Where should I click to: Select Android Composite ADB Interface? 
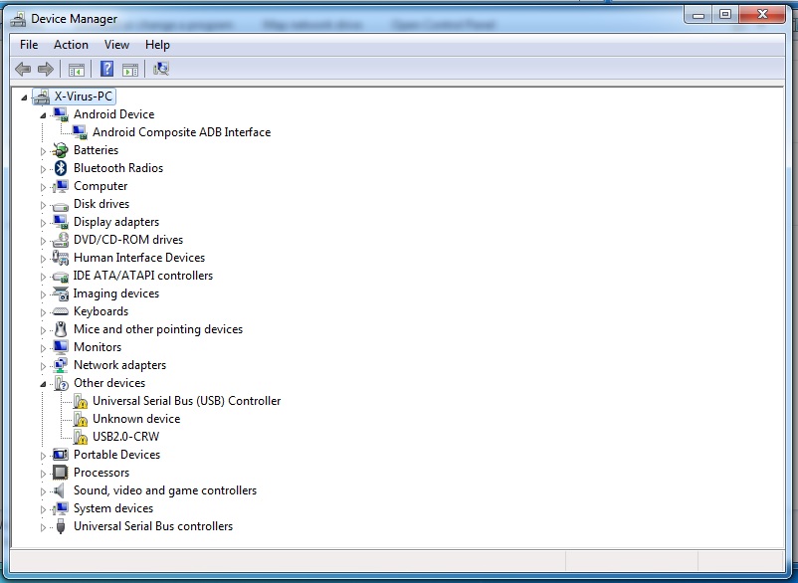[x=181, y=132]
